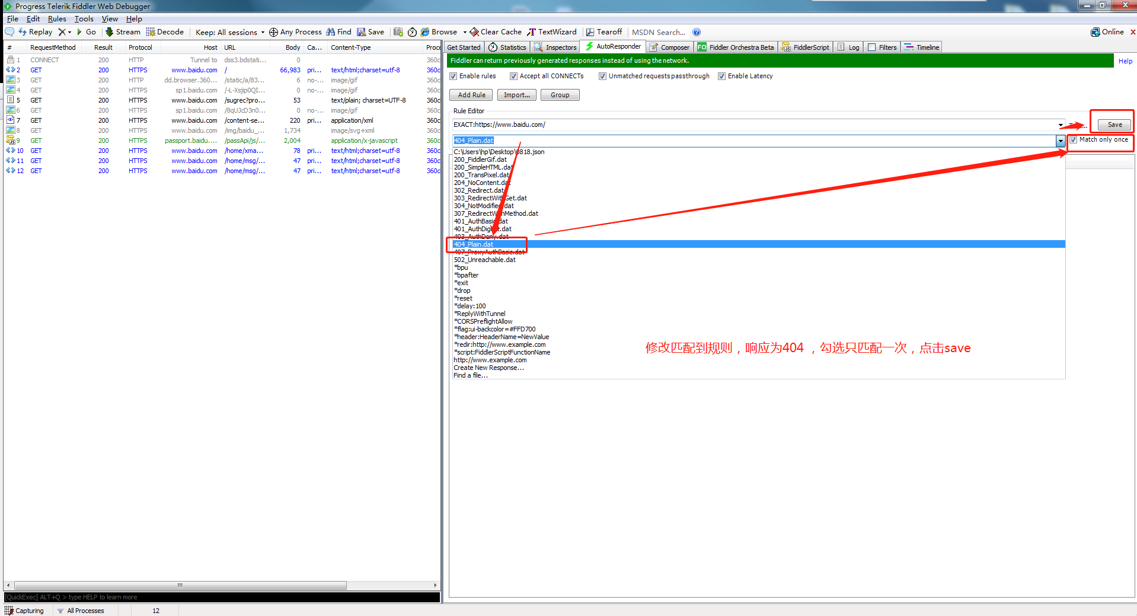The width and height of the screenshot is (1137, 616).
Task: Switch to the Log tab
Action: click(x=848, y=47)
